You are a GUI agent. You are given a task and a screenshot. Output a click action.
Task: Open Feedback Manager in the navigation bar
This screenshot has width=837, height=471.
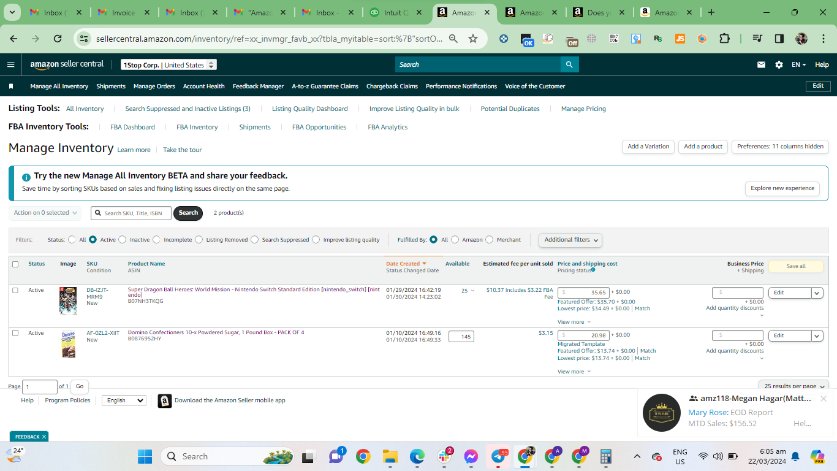tap(258, 86)
